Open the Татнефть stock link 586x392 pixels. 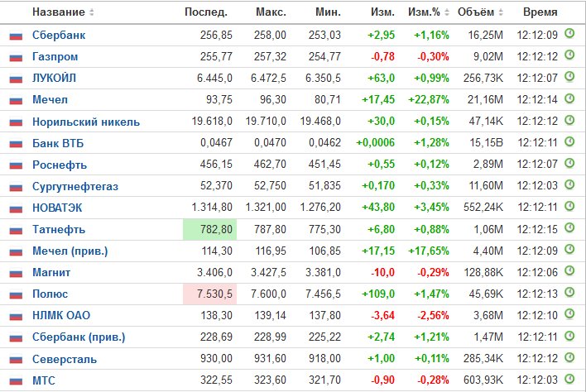pyautogui.click(x=59, y=229)
